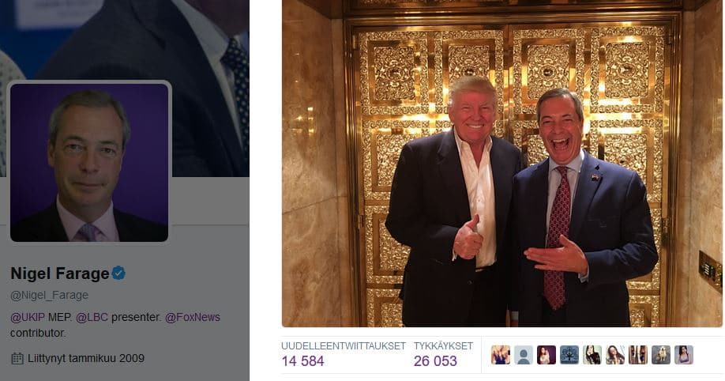Open the dog picture liker avatar
Image resolution: width=725 pixels, height=381 pixels.
[660, 355]
